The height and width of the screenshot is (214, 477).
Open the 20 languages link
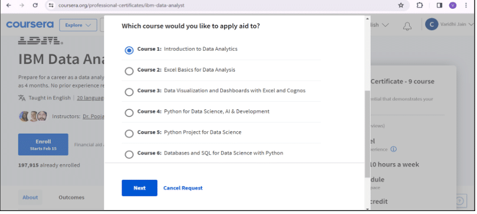click(x=90, y=98)
